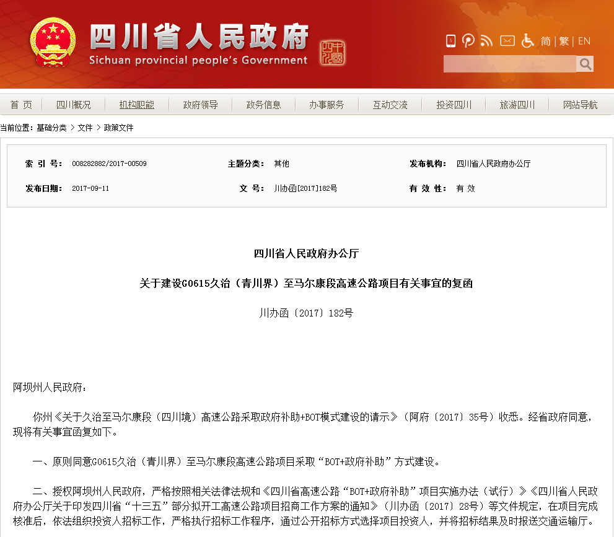Click the subject category value 其他
Screen dimensions: 614x537
click(281, 164)
